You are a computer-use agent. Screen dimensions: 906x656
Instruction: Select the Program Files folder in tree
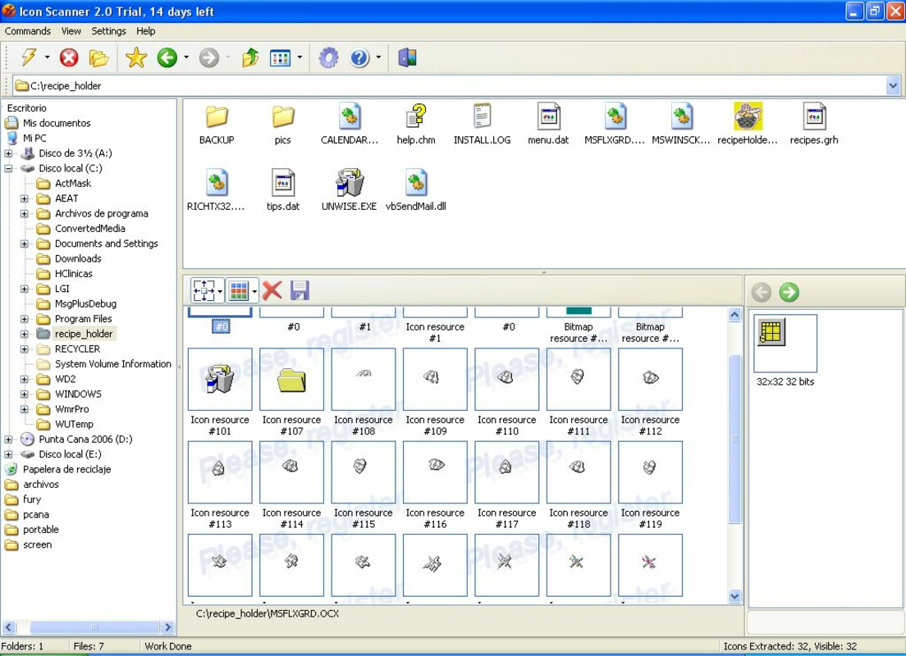[x=83, y=319]
